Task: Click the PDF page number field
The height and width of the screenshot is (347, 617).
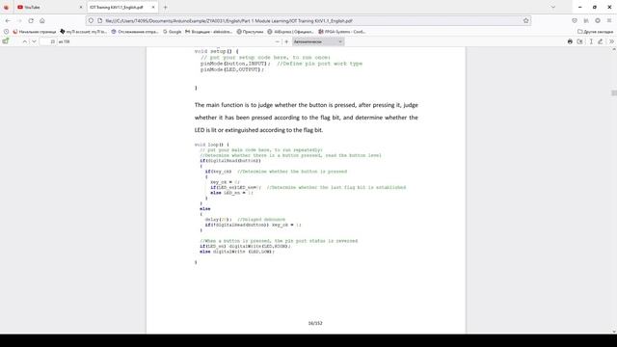Action: [x=48, y=41]
